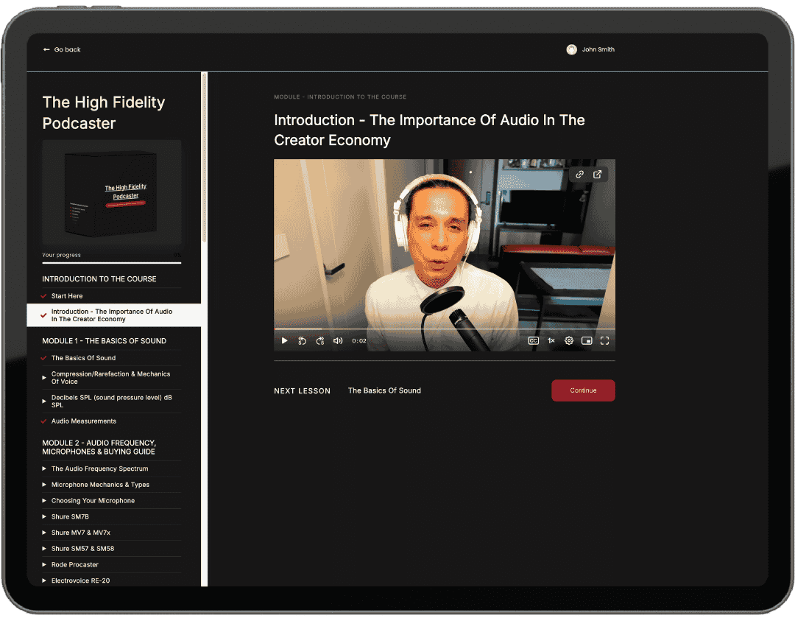Play the lesson video

285,341
